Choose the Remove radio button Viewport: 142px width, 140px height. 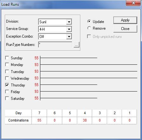pyautogui.click(x=89, y=28)
